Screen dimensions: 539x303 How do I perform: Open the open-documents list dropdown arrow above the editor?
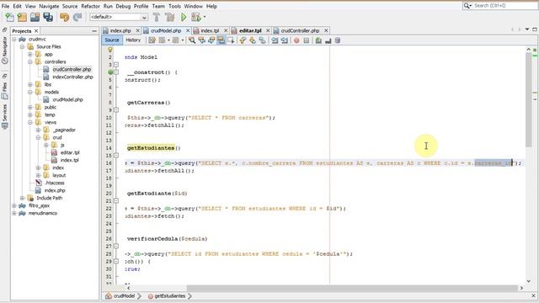tap(527, 30)
